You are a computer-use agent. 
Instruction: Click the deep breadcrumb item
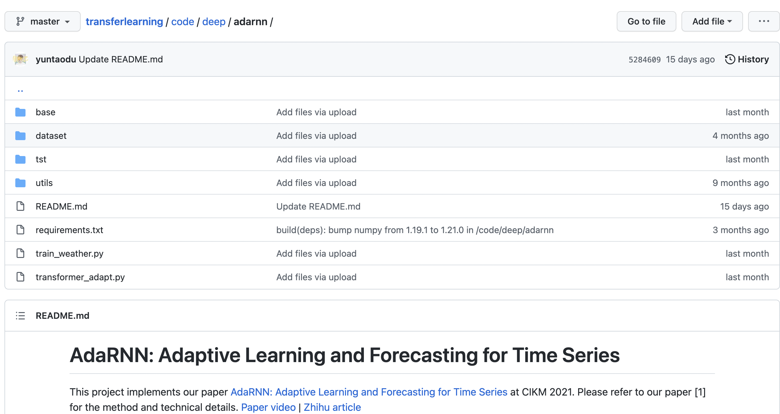(214, 21)
